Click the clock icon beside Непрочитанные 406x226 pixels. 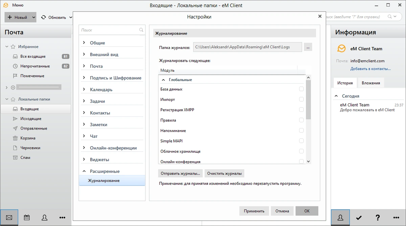(x=15, y=66)
